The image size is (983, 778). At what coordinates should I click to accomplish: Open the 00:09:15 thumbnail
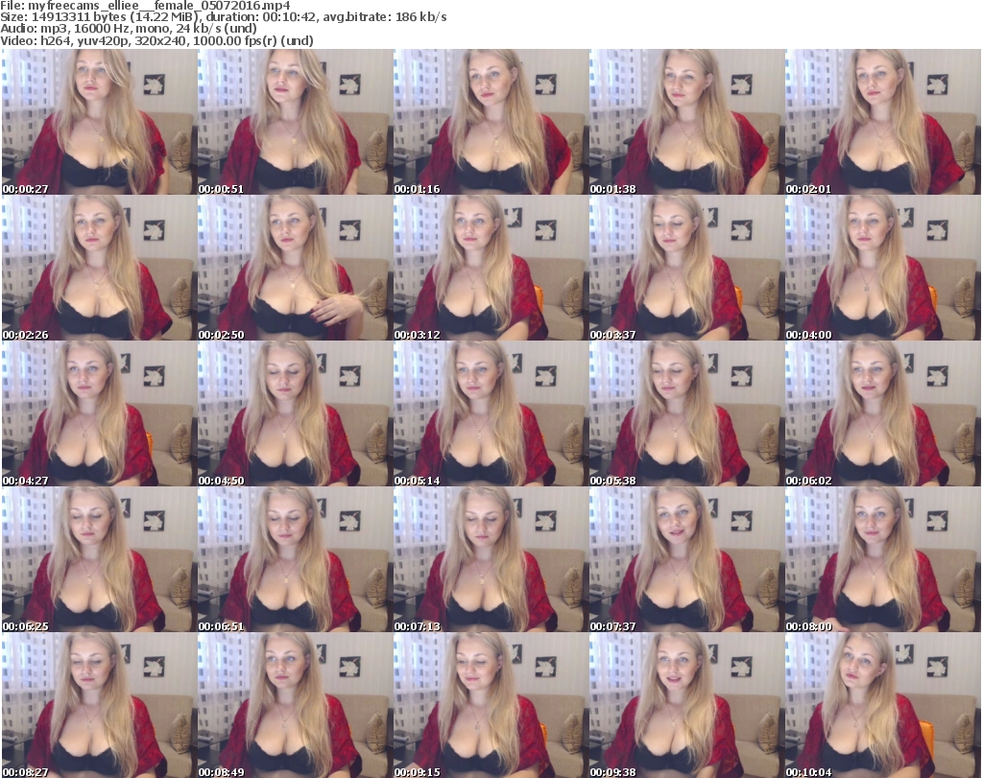491,705
